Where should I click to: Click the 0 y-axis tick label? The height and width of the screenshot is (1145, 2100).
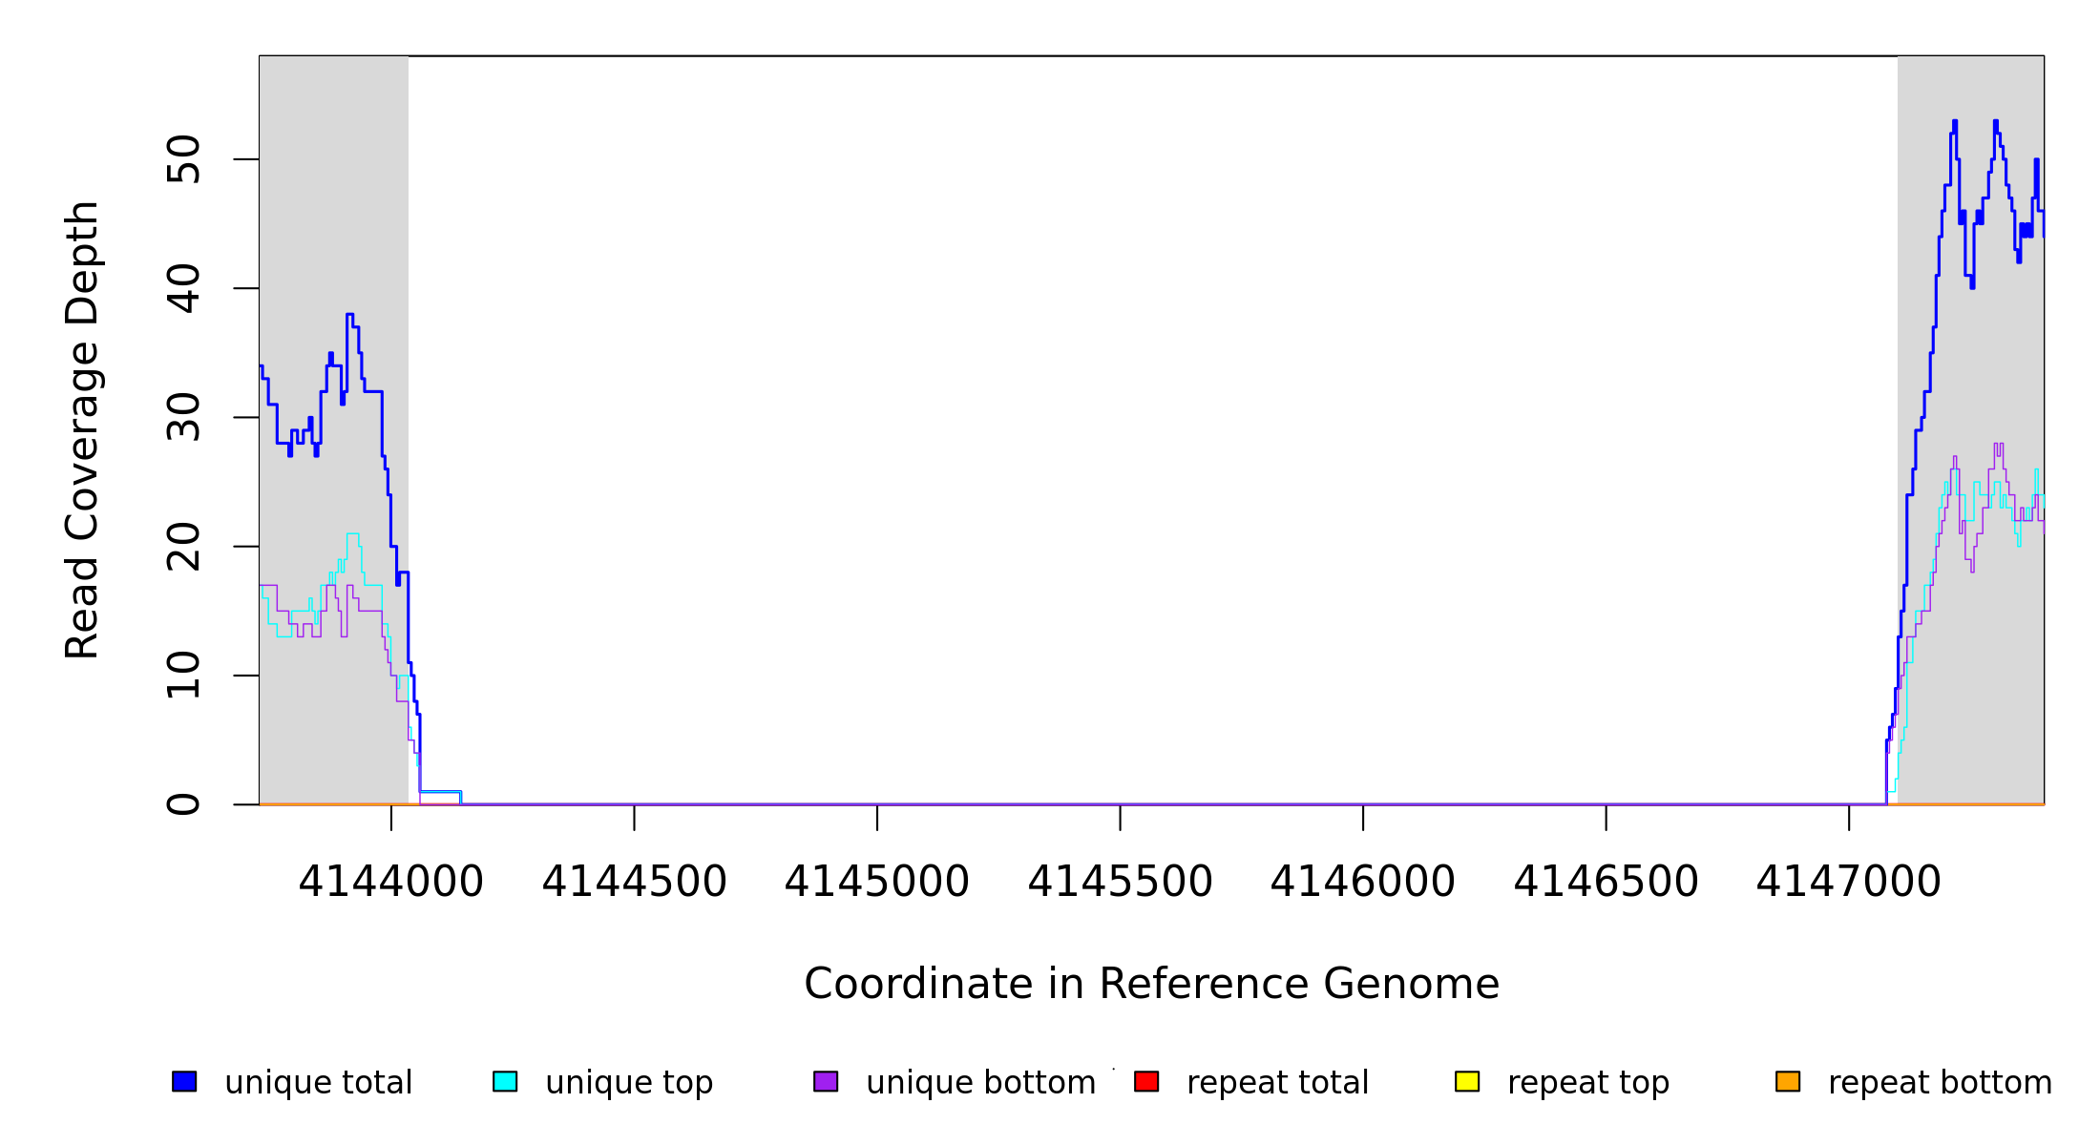184,804
